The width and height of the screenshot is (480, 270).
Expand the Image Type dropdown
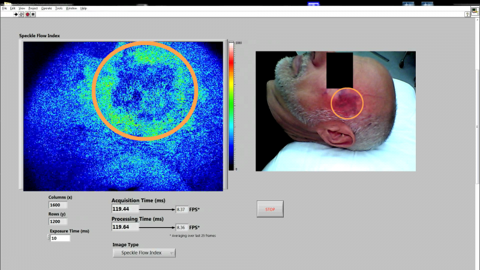pyautogui.click(x=144, y=253)
